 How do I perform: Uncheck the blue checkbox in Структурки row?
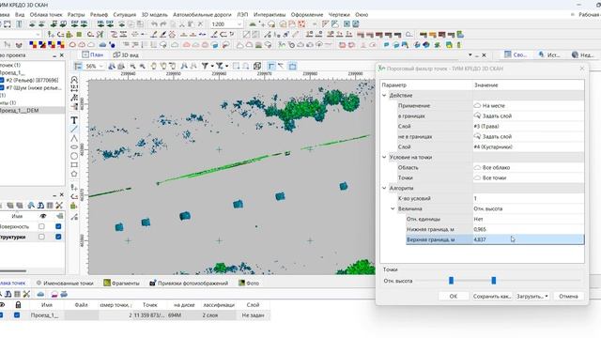click(58, 237)
